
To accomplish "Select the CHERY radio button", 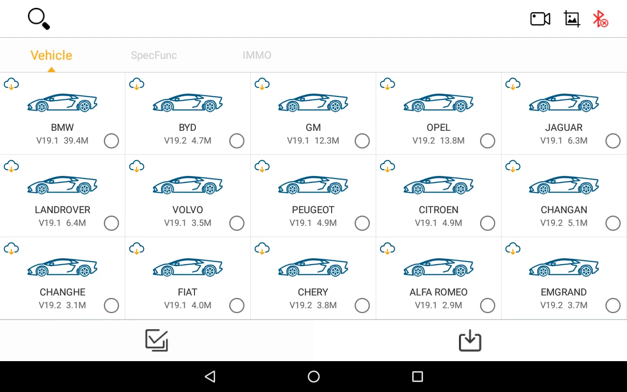I will (362, 305).
